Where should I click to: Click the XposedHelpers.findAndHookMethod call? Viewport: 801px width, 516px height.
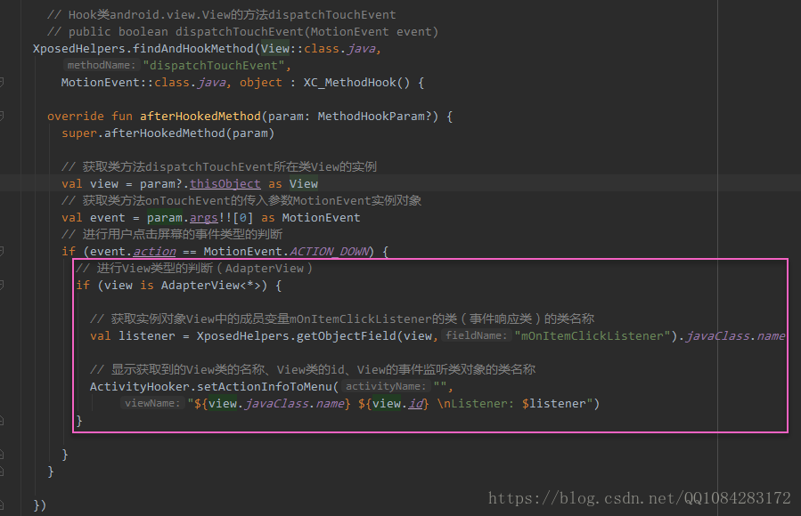click(143, 48)
